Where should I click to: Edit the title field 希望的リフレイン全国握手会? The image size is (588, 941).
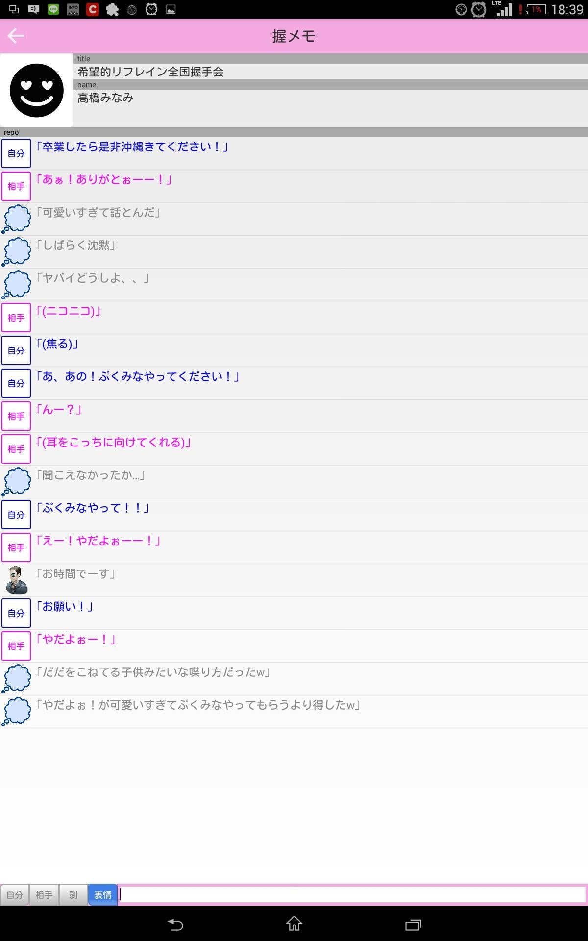[x=331, y=72]
